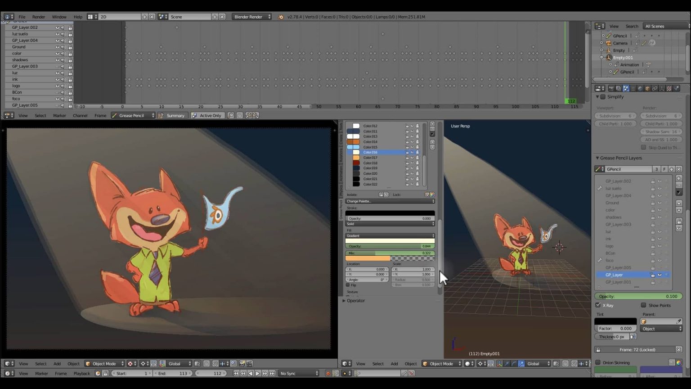
Task: Open the World properties tab icon
Action: 640,89
